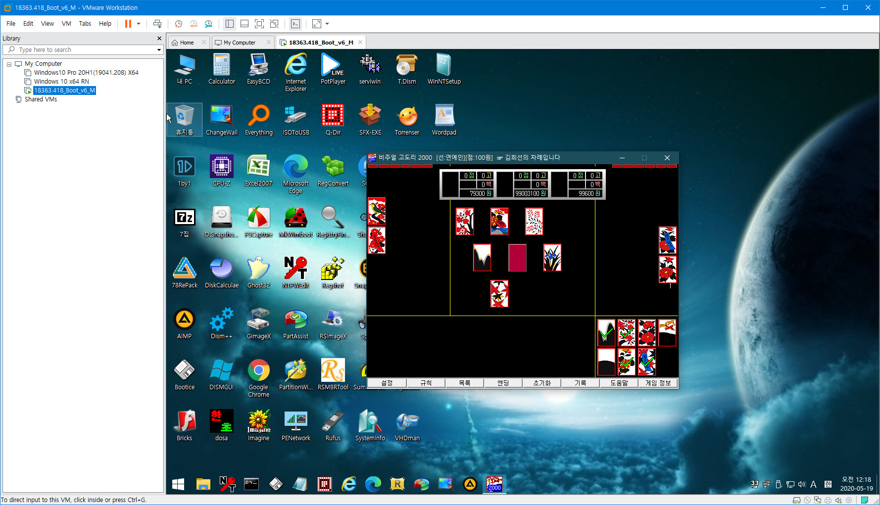Click the VMware status bar printer icon
This screenshot has width=880, height=505.
click(x=828, y=500)
